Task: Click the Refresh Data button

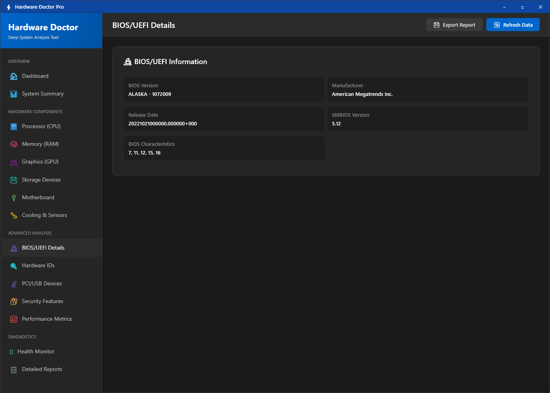Action: [x=513, y=25]
